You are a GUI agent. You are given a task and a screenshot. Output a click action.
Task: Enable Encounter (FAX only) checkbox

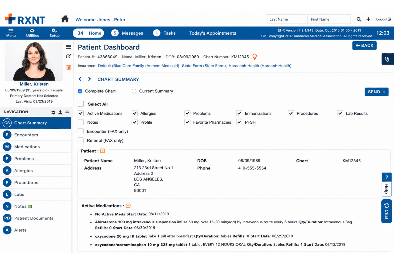tap(81, 131)
